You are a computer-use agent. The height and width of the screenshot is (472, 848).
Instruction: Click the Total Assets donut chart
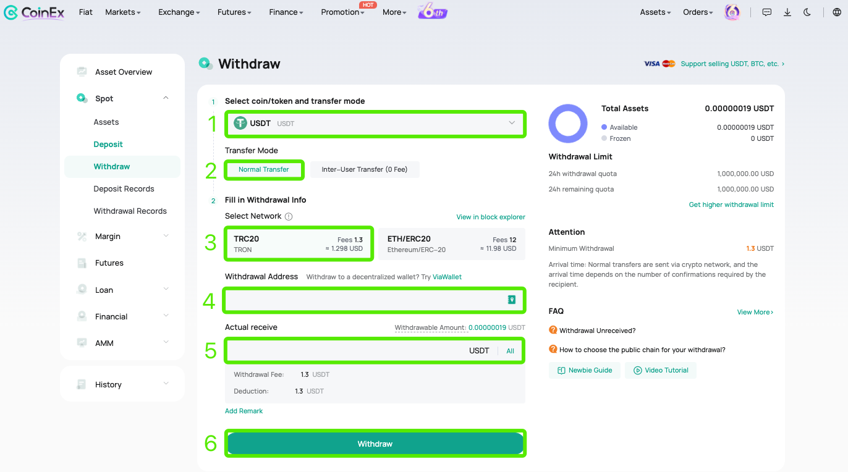tap(568, 124)
